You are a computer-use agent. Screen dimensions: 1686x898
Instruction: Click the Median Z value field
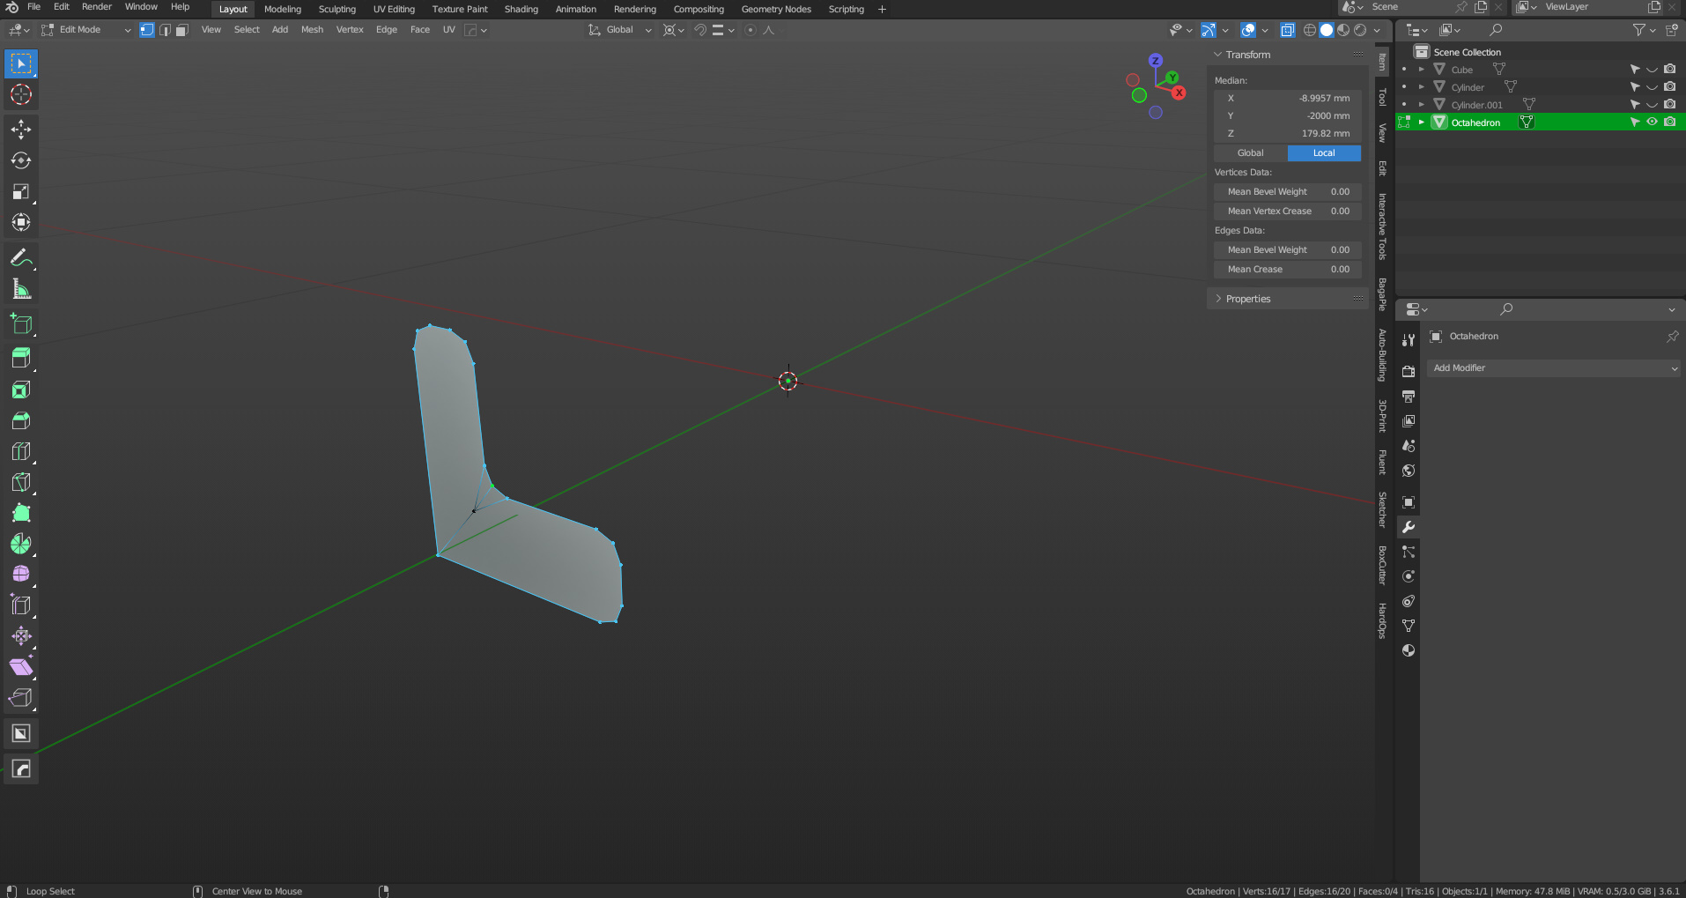coord(1288,134)
